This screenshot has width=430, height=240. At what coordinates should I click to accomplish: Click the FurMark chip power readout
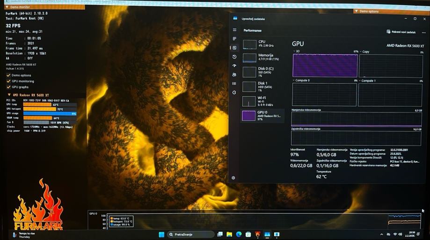coord(26,131)
